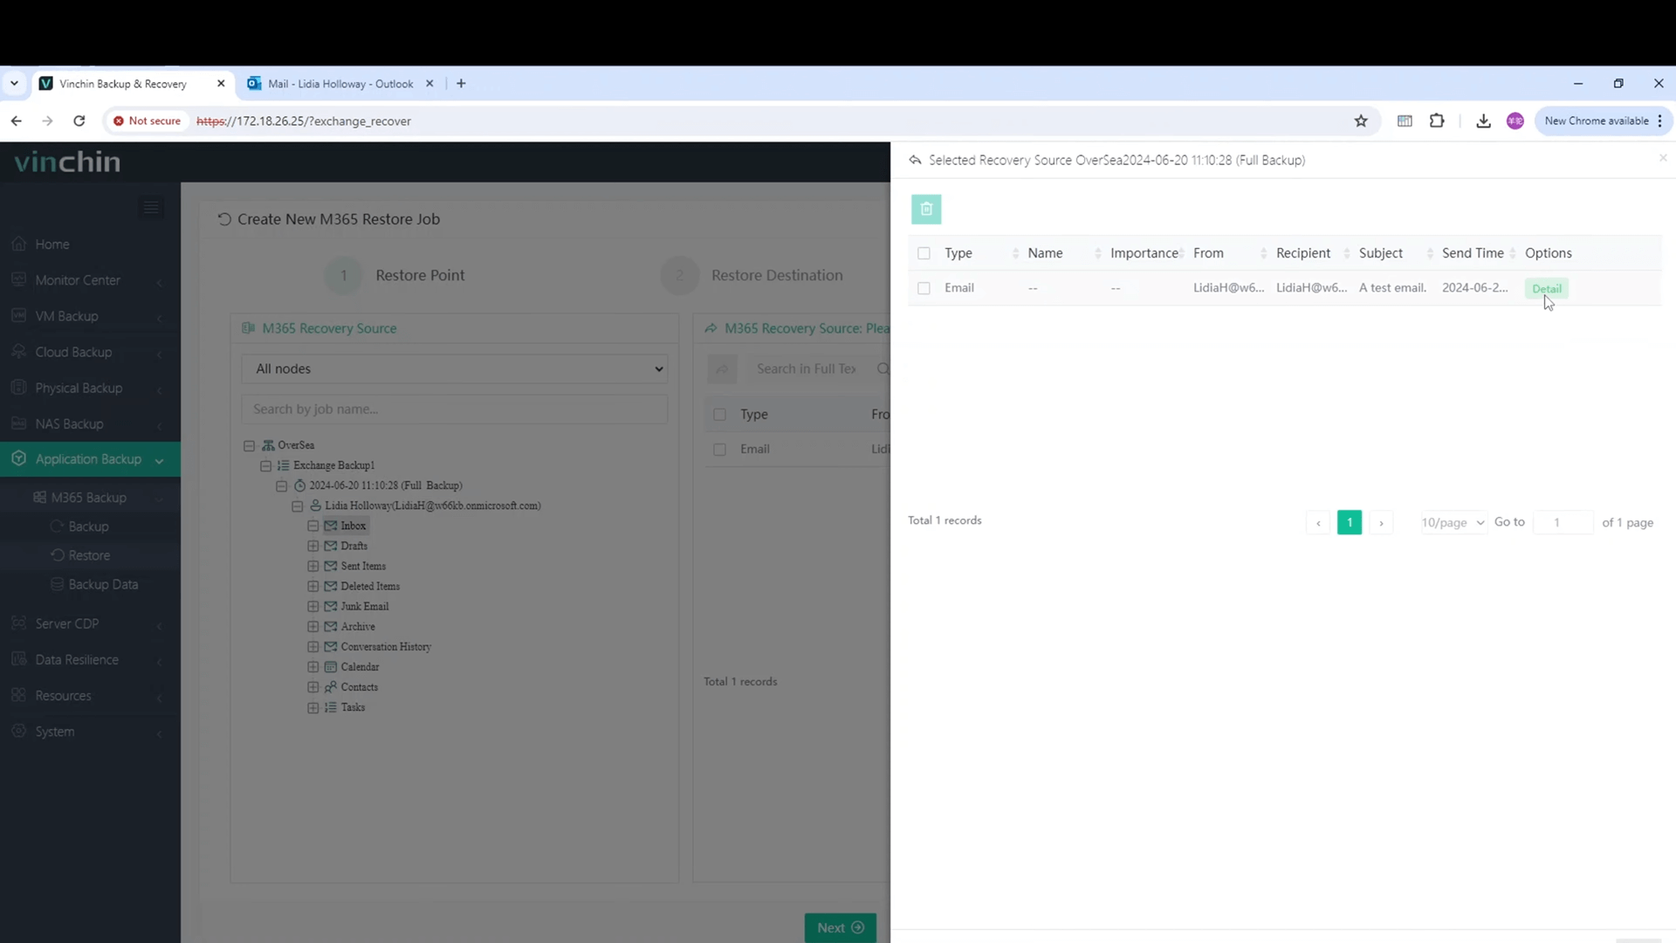Sort by the Subject column
1676x943 pixels.
[x=1429, y=253]
